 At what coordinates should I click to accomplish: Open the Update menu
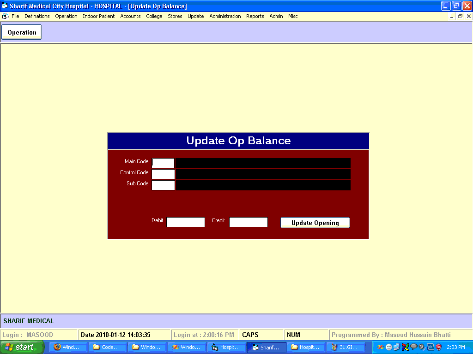[196, 16]
